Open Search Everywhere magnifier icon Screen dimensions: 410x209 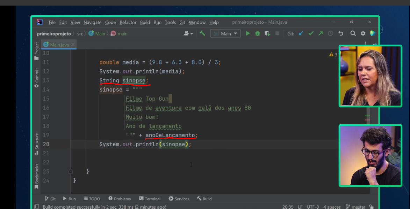(x=353, y=33)
